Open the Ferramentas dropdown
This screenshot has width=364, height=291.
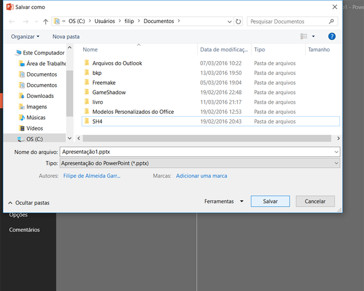point(224,202)
